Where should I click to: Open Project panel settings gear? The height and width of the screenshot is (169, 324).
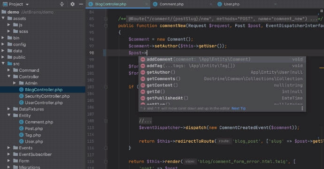72,4
